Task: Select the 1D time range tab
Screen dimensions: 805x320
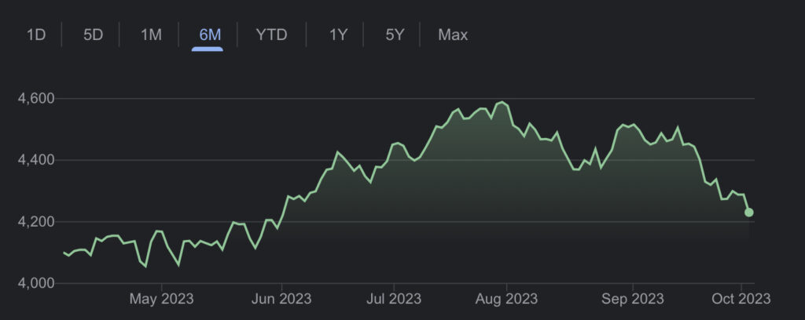Action: pyautogui.click(x=36, y=35)
